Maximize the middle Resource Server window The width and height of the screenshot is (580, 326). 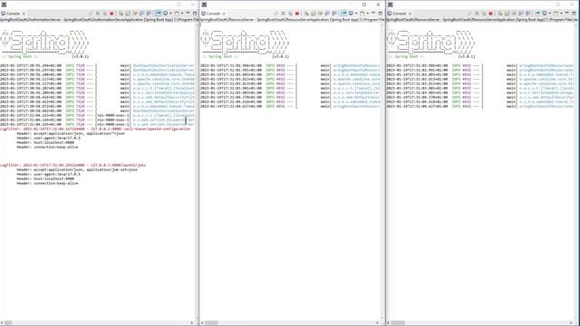(x=364, y=5)
